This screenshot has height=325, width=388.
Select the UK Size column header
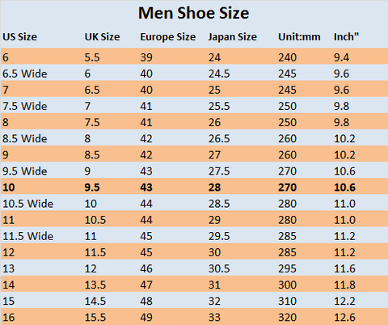(102, 37)
